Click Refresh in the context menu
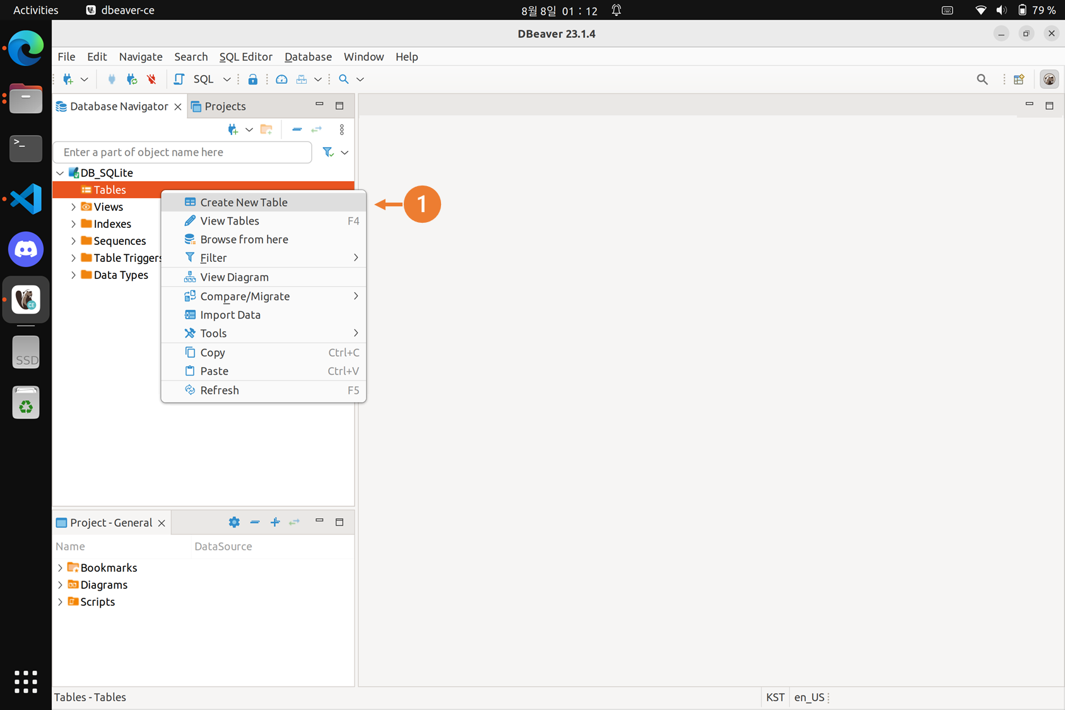The image size is (1065, 710). coord(264,390)
